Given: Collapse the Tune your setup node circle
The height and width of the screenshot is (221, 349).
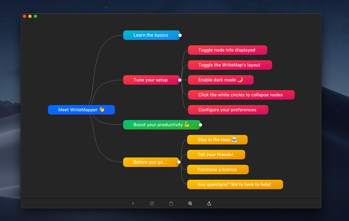Looking at the screenshot, I should (x=180, y=80).
